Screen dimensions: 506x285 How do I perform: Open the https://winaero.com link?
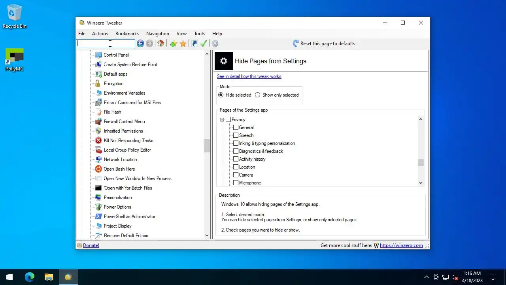[x=401, y=245]
